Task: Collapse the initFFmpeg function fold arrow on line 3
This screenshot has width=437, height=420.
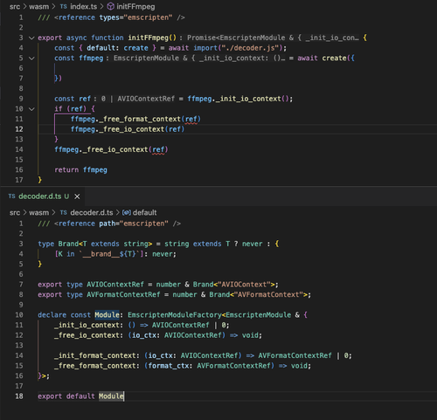Action: click(31, 38)
